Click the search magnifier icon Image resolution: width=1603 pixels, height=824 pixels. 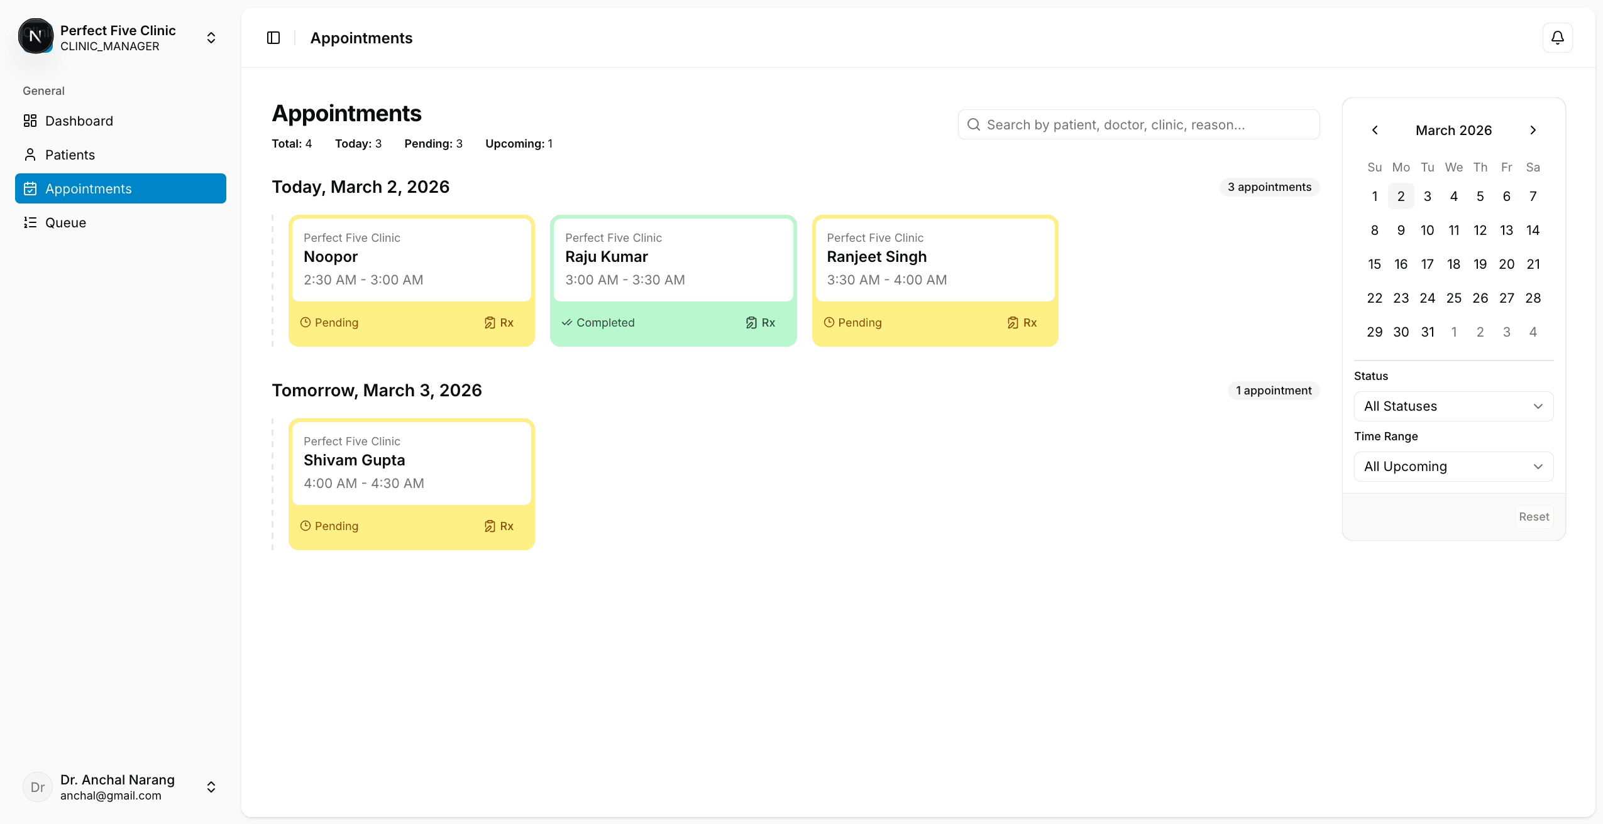coord(974,124)
